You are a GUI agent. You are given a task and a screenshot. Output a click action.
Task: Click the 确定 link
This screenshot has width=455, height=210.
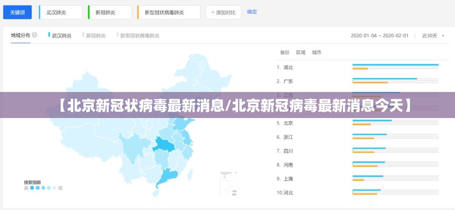coord(252,12)
